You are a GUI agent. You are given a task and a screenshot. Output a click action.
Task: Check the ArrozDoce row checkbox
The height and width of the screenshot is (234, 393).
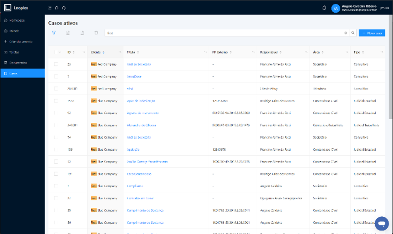click(56, 76)
